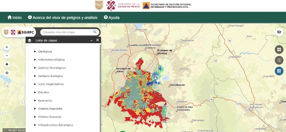Viewport: 286px width, 132px height.
Task: Click the my location target button
Action: pyautogui.click(x=7, y=73)
